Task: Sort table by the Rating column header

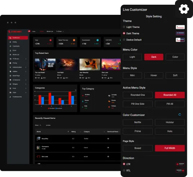Action: [x=76, y=132]
